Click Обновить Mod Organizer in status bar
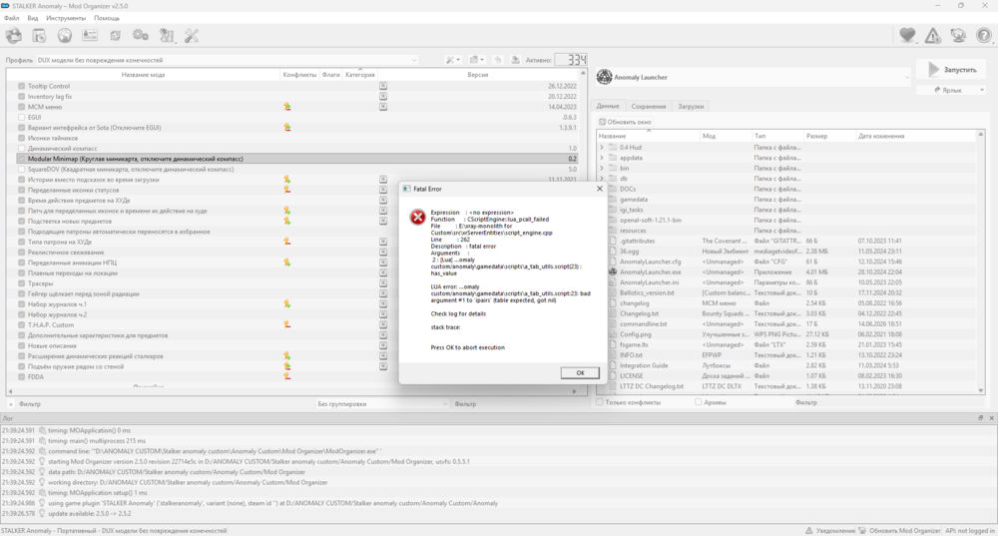Screen dimensions: 998x536 (899, 530)
